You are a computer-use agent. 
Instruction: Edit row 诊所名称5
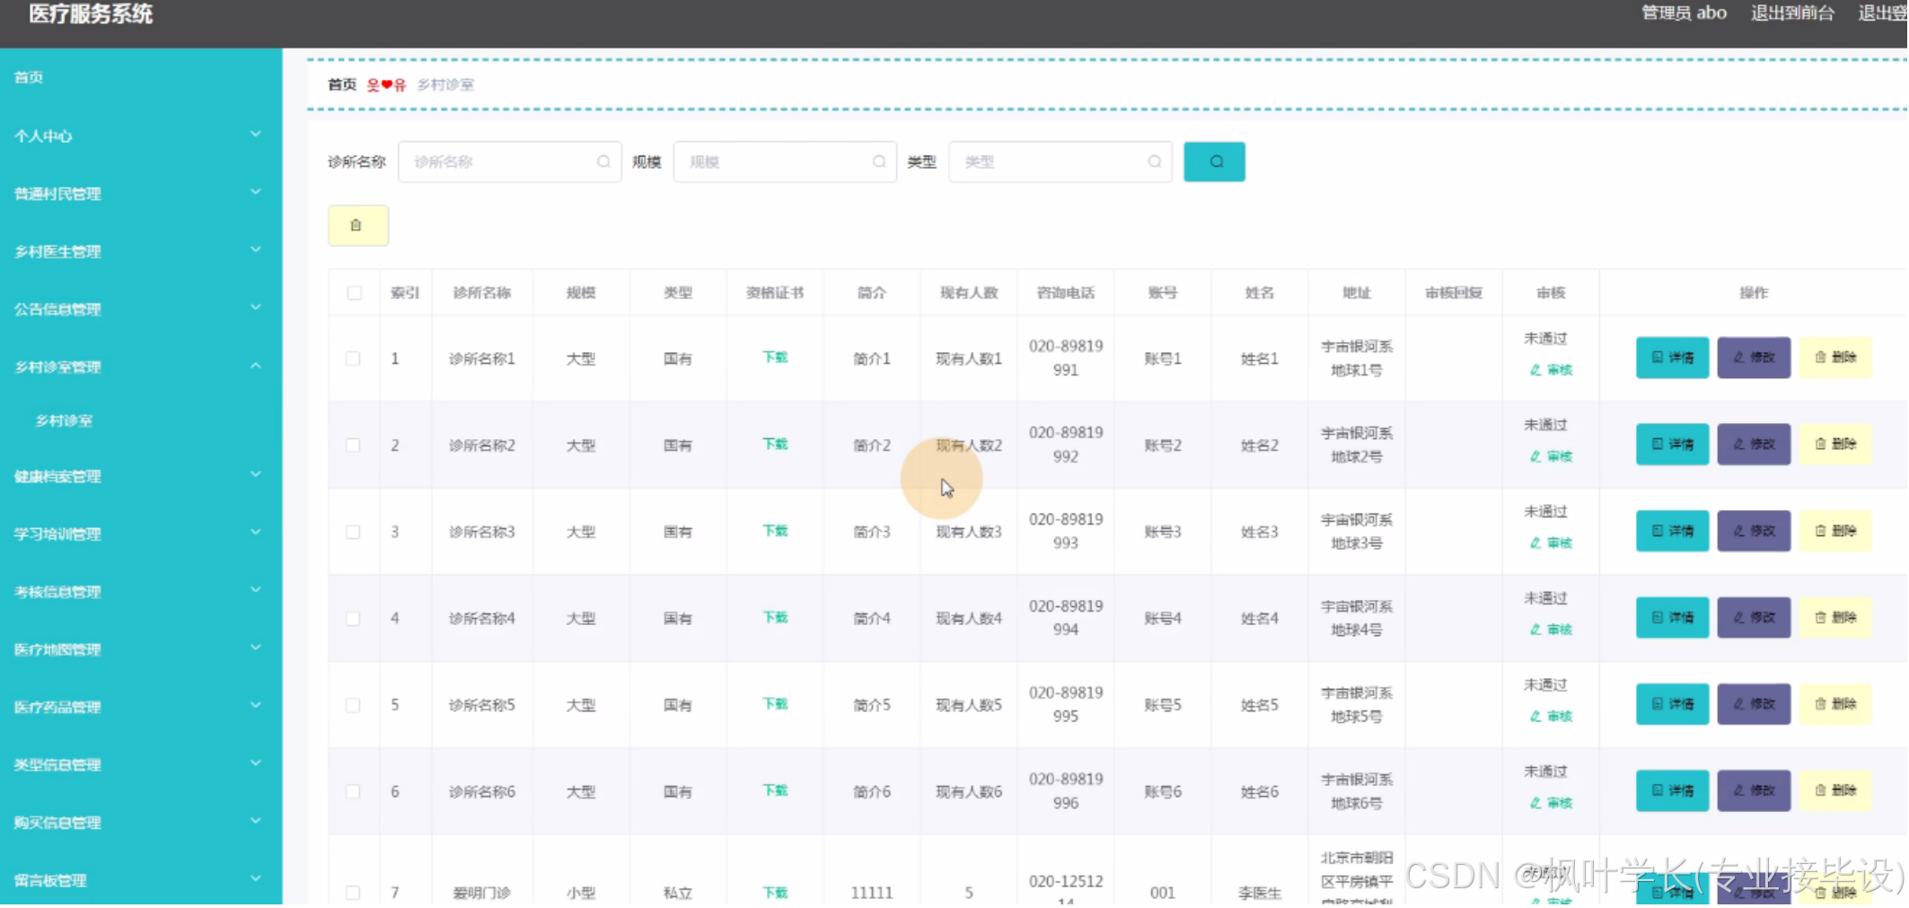tap(1754, 704)
